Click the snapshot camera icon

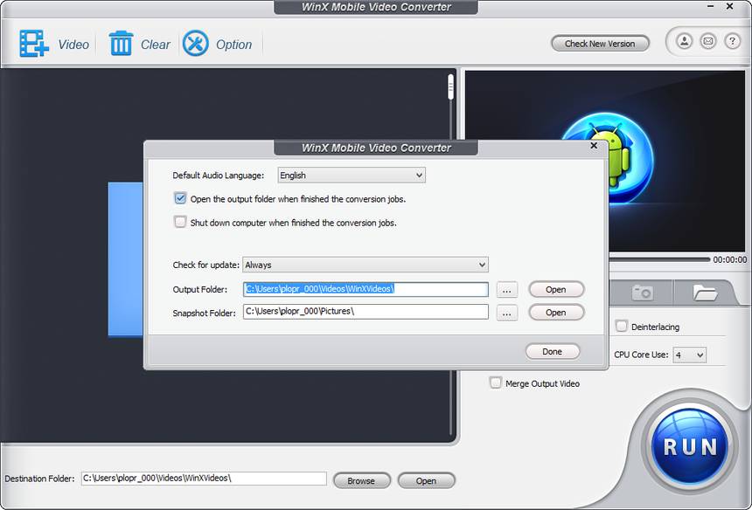coord(642,292)
